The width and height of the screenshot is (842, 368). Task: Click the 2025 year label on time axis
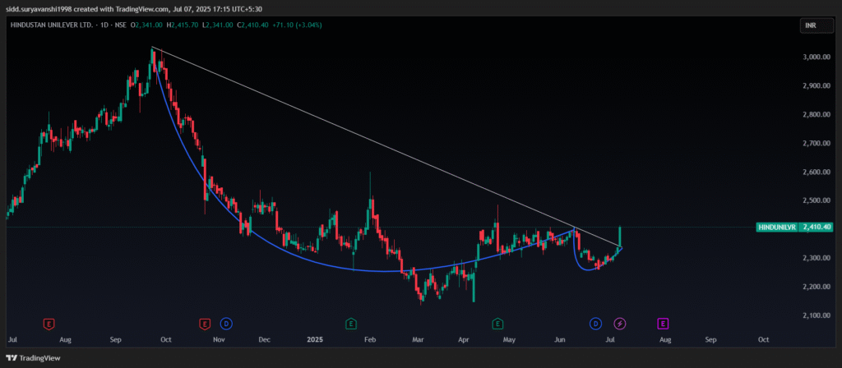pos(315,339)
